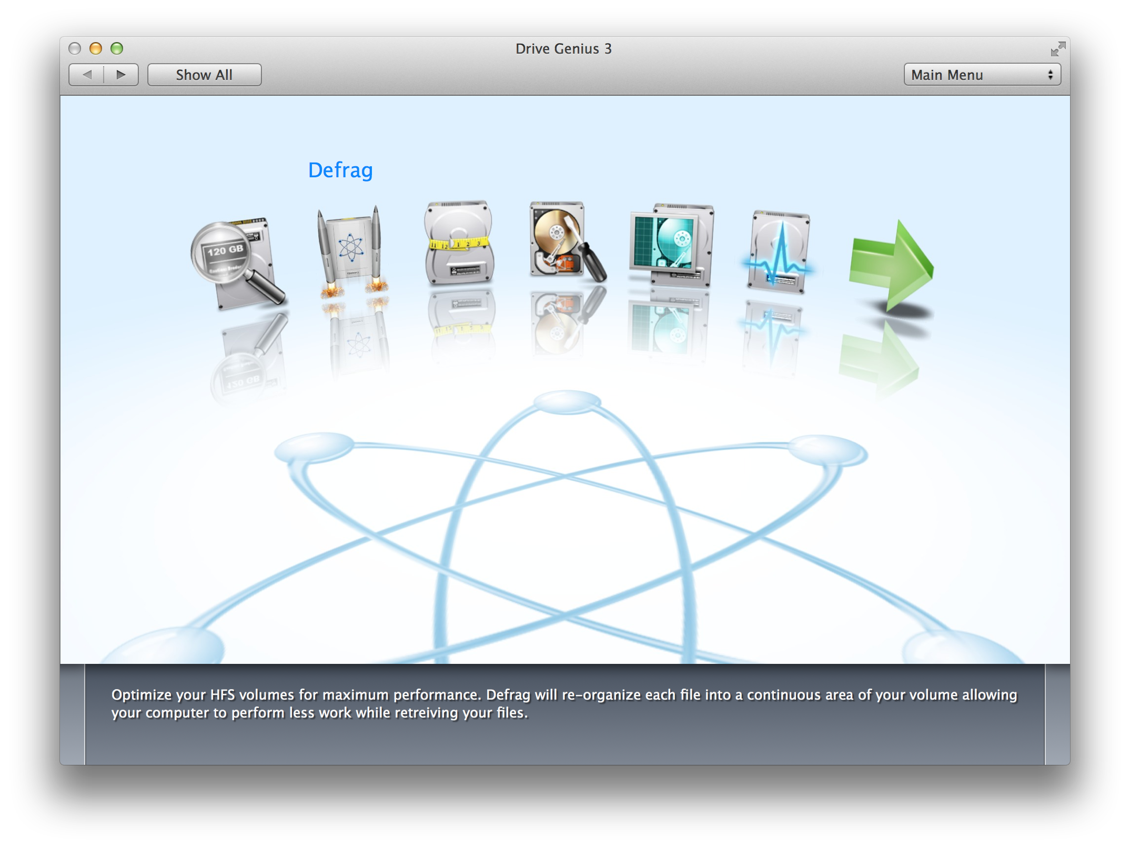Enter full screen with the corner arrows icon
Viewport: 1130px width, 848px height.
[x=1057, y=49]
